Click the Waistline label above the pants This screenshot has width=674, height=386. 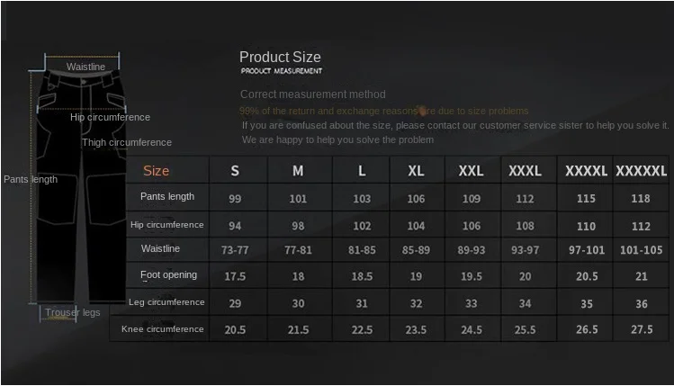85,67
